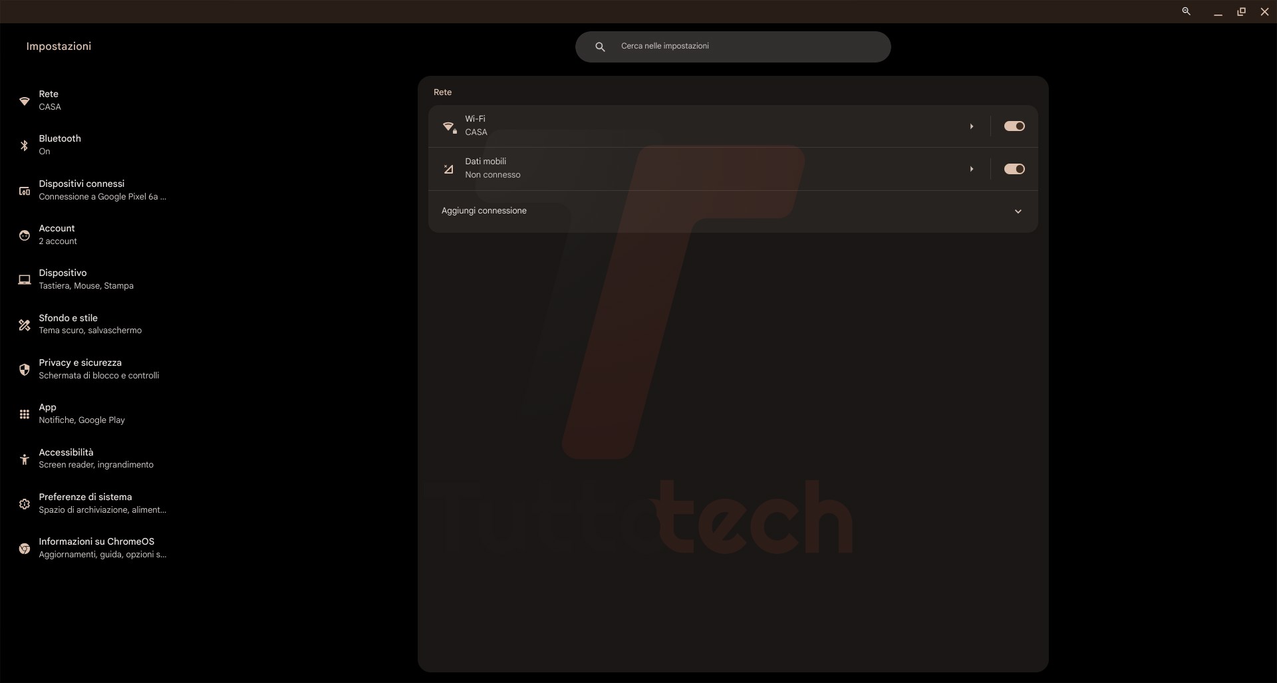Toggle mobile data off for Non connesso
This screenshot has height=683, width=1277.
tap(1014, 168)
